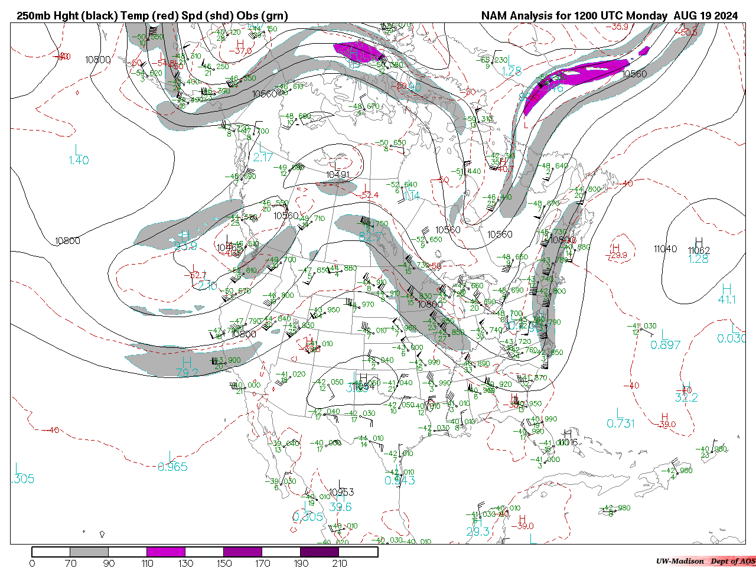Select the cyan H marker labeled 29.3
756x567 pixels.
pos(477,522)
